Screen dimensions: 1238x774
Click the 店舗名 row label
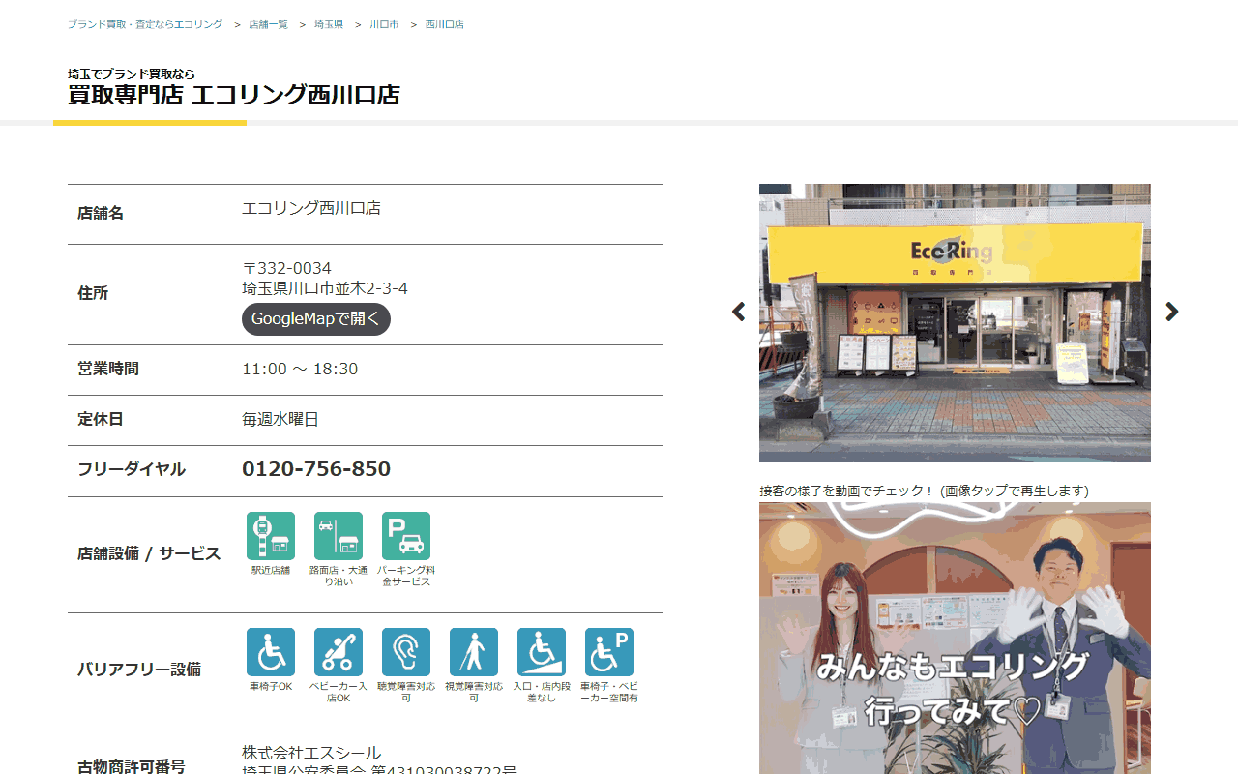(101, 213)
